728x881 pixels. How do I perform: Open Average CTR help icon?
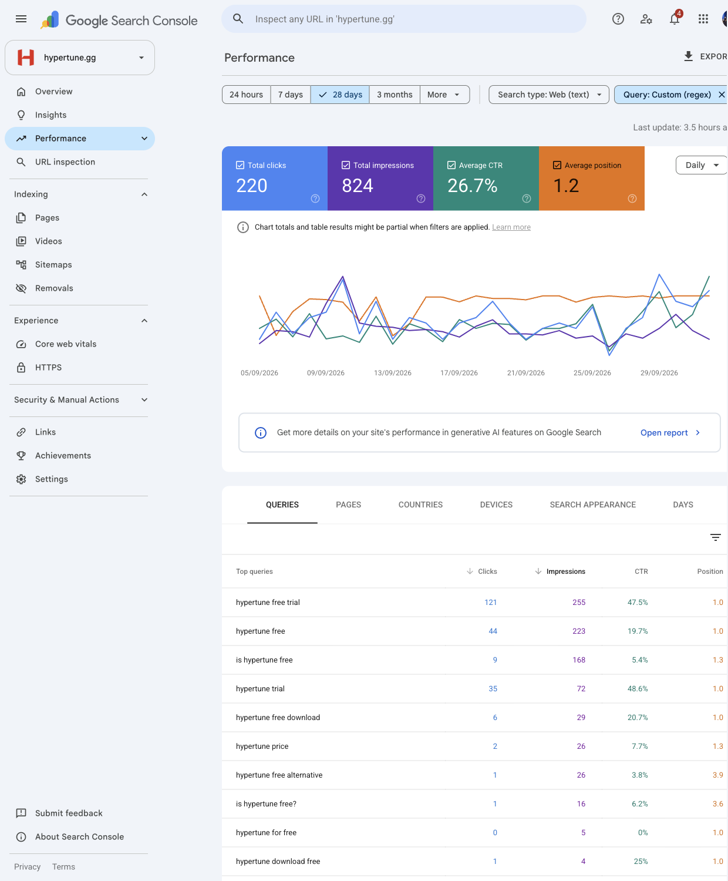[527, 199]
